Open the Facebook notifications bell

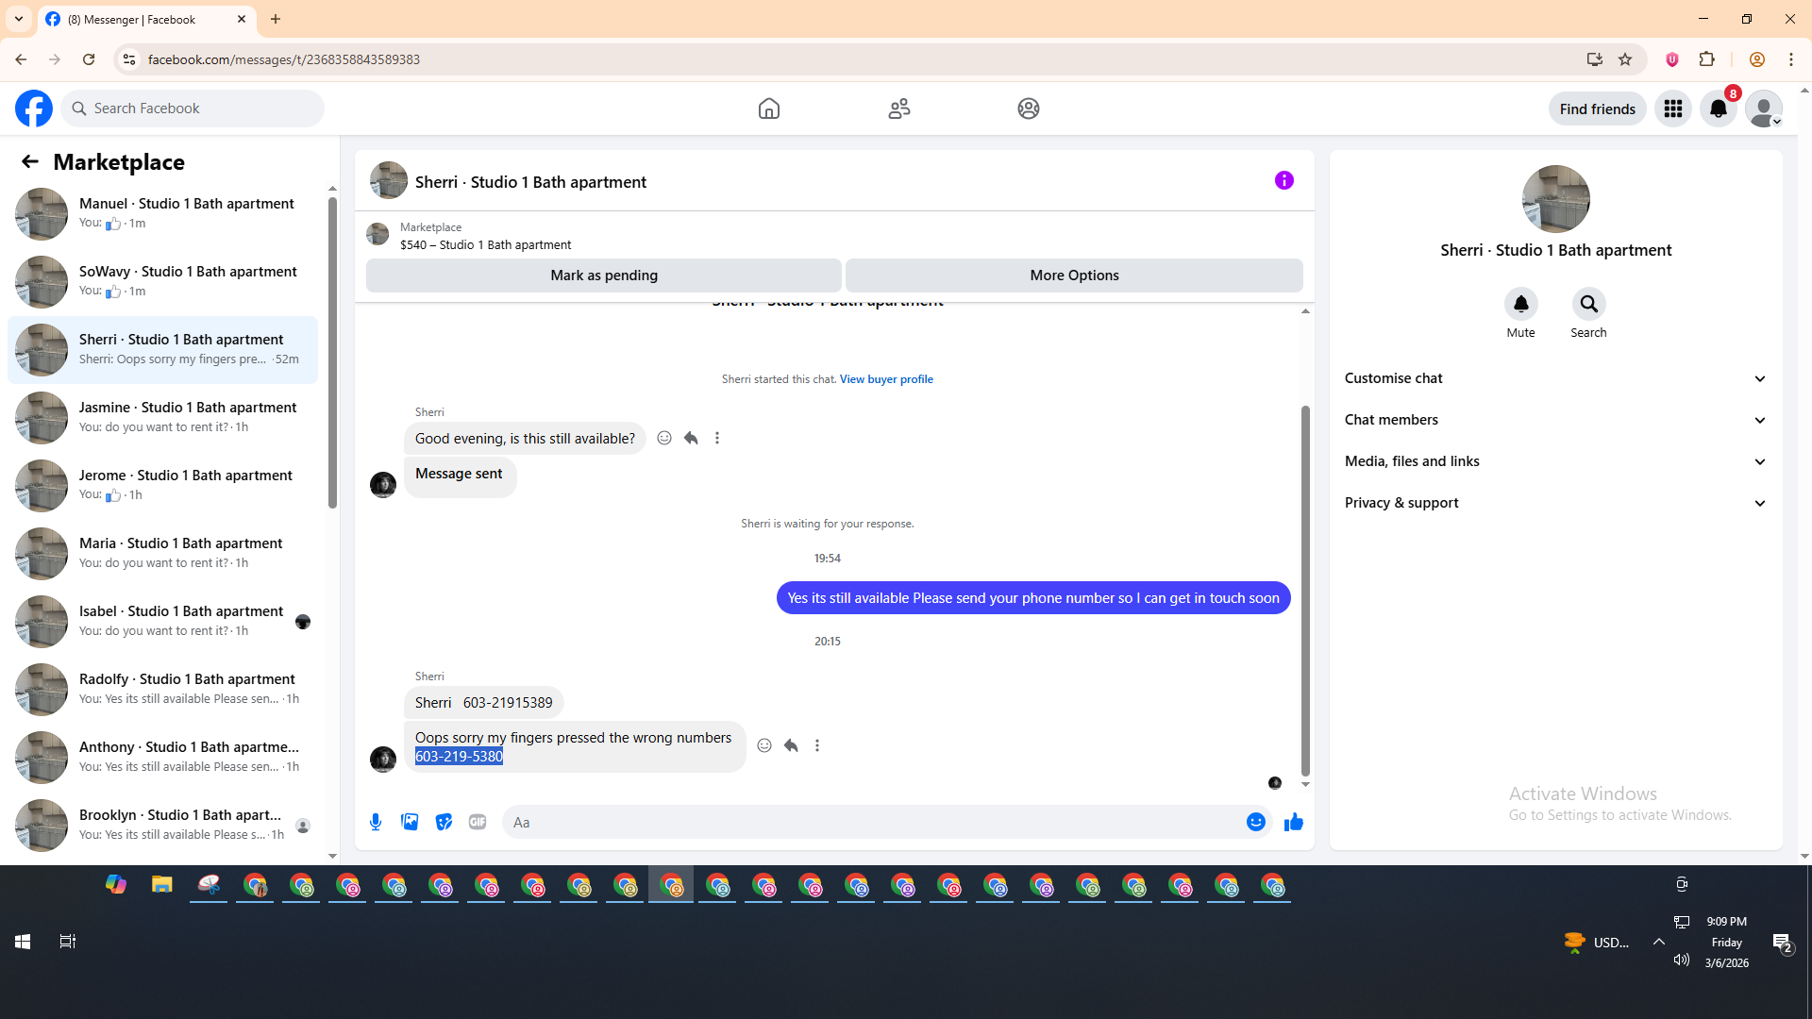(x=1718, y=109)
